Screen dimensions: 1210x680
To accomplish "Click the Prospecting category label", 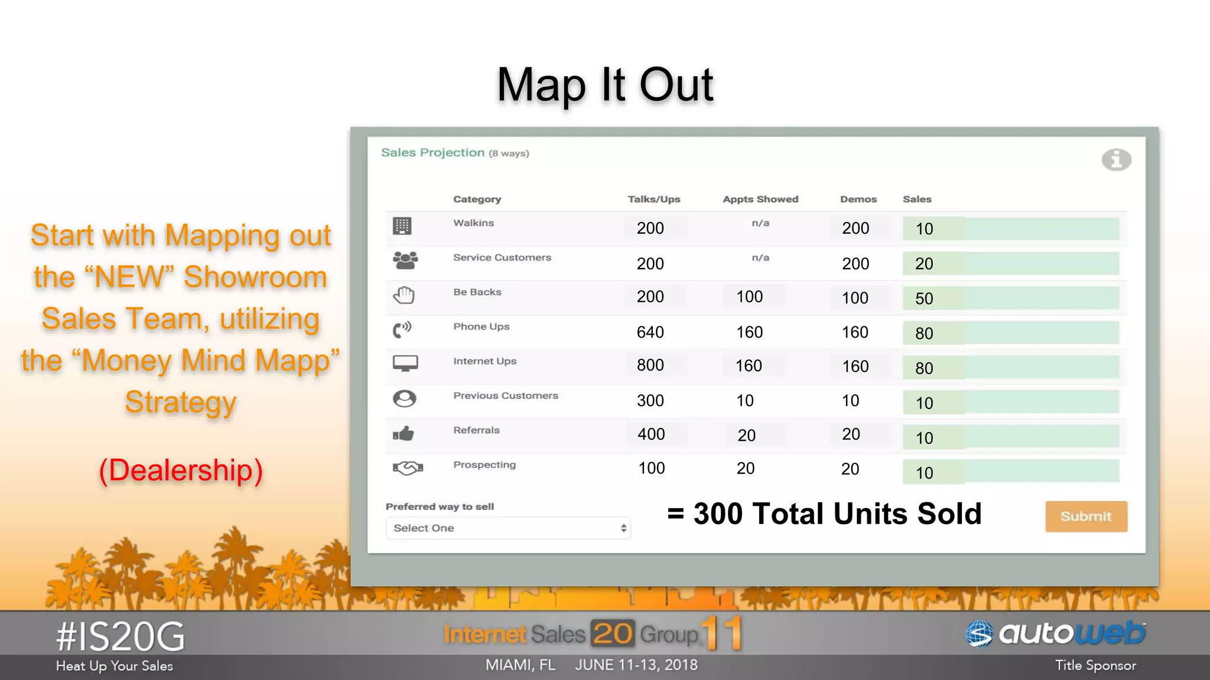I will [x=484, y=465].
